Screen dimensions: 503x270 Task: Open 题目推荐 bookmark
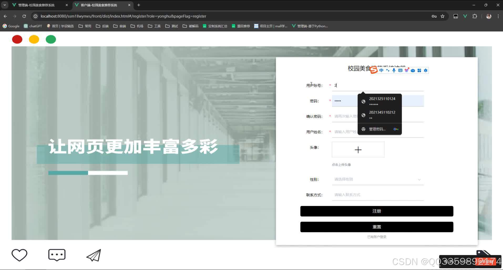click(x=241, y=26)
